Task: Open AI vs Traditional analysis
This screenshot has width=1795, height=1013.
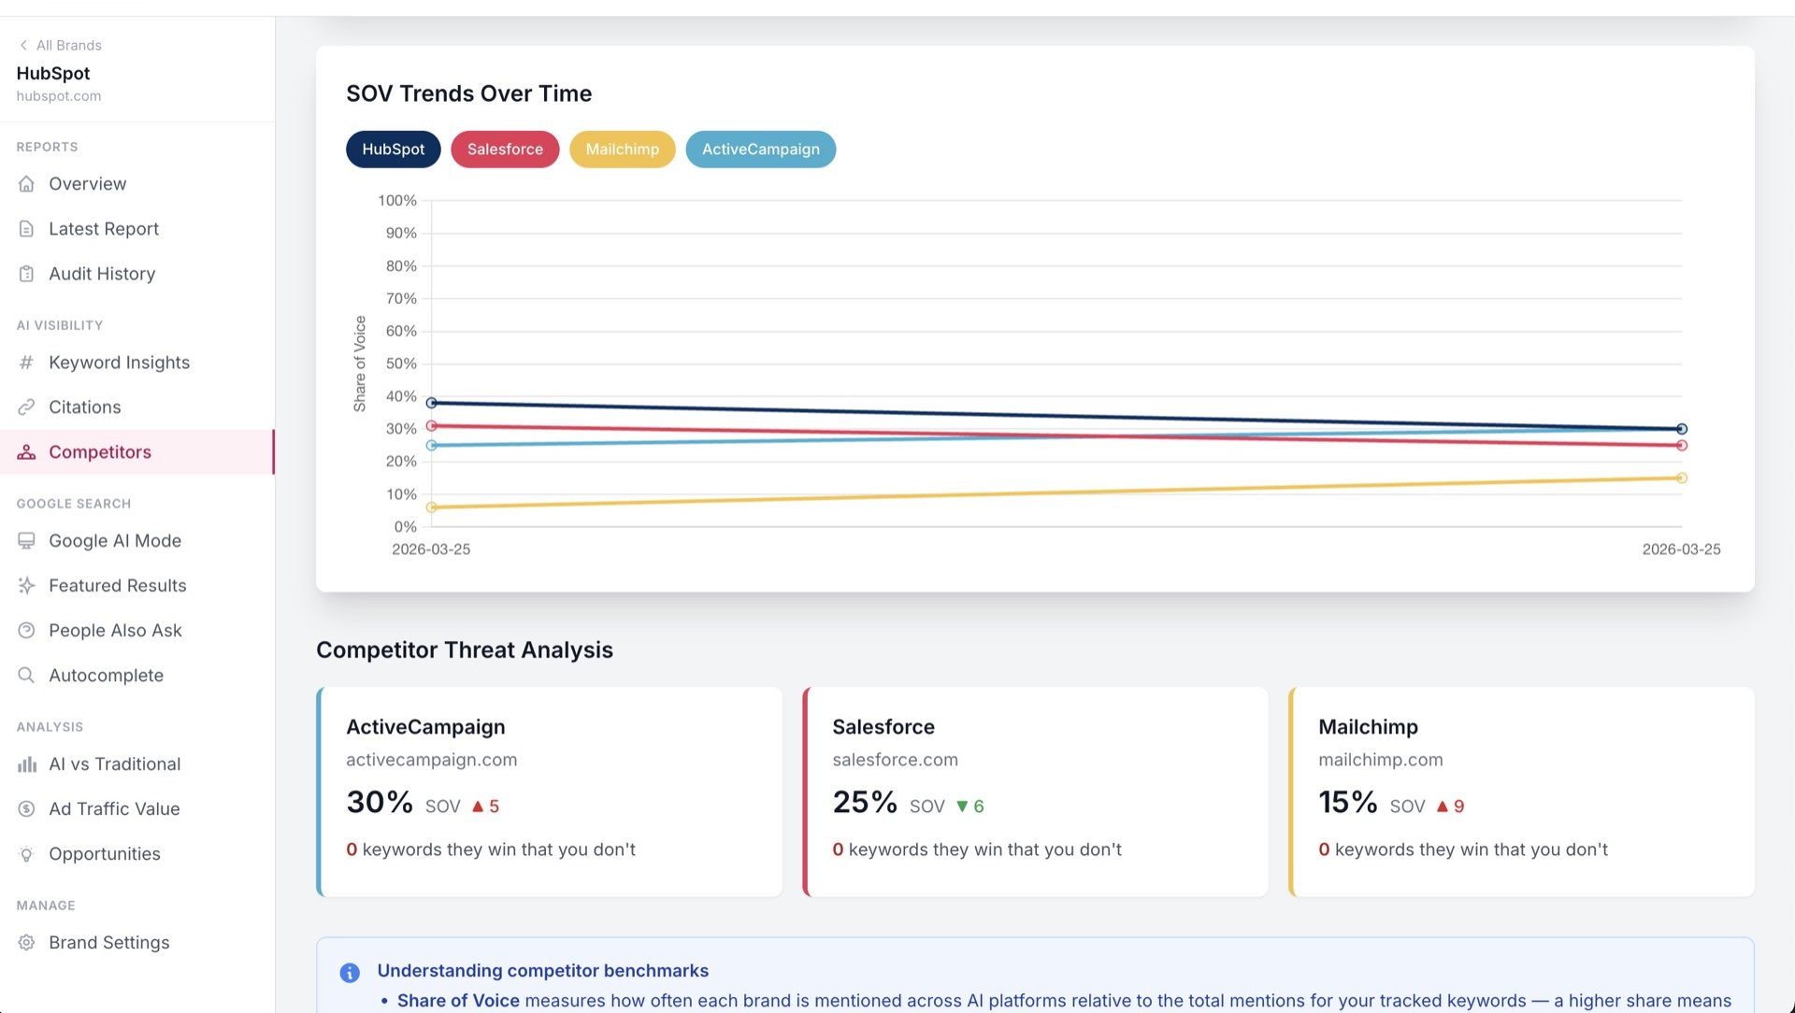Action: click(x=137, y=764)
